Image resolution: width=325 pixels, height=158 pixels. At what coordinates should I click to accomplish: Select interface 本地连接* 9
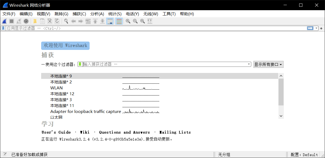(160, 76)
